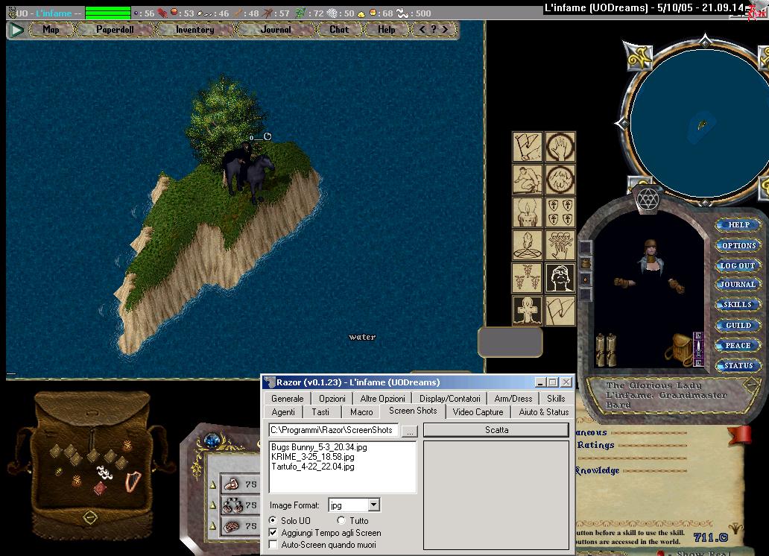Enable Auto-Screen quando muori checkbox
This screenshot has height=556, width=769.
tap(273, 545)
